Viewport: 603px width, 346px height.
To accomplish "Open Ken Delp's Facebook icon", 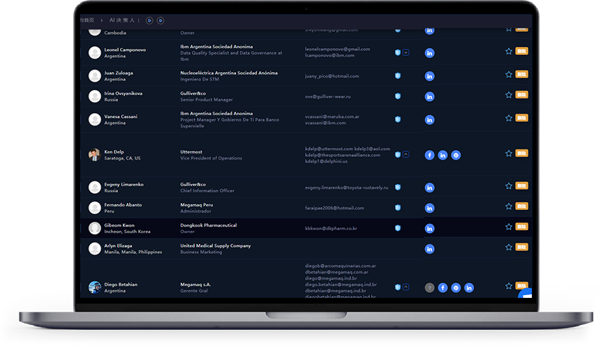I will pyautogui.click(x=429, y=156).
